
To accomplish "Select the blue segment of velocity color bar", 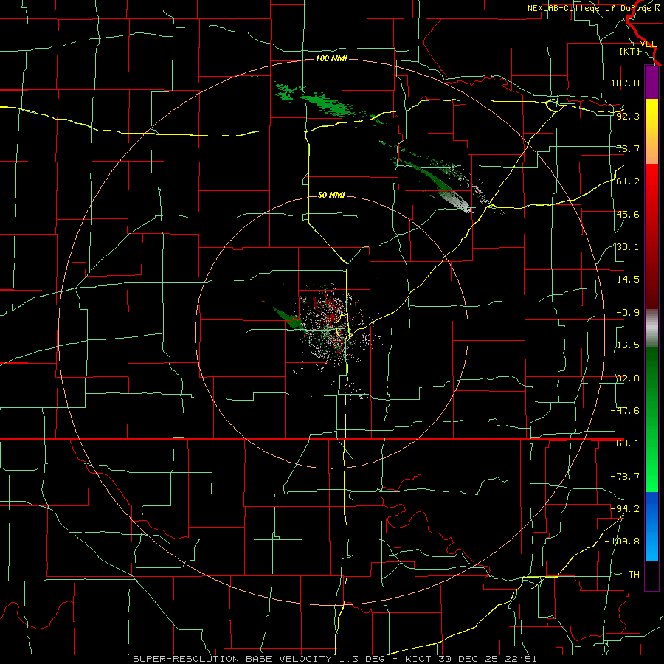I will [651, 526].
